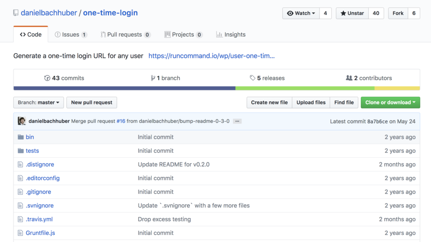The width and height of the screenshot is (431, 242).
Task: Click the language breakdown color bar
Action: point(216,88)
